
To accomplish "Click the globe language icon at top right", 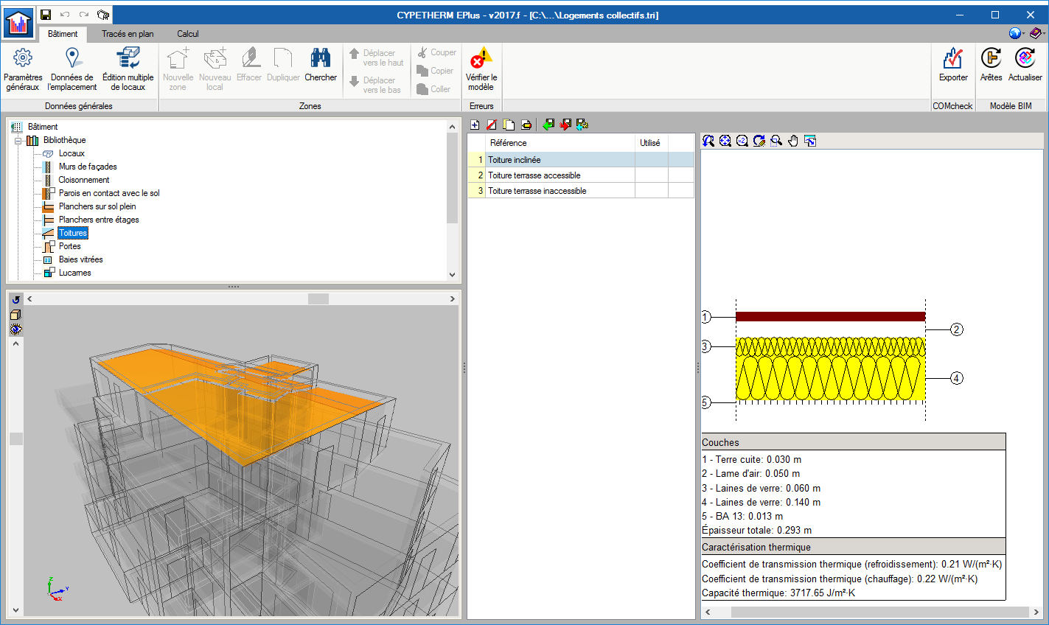I will (x=1016, y=33).
